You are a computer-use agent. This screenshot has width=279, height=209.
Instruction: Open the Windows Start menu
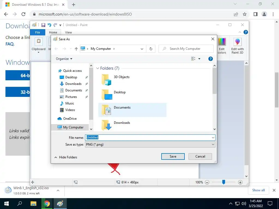7,204
